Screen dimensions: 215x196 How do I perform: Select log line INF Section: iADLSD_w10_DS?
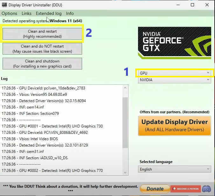pos(35,158)
